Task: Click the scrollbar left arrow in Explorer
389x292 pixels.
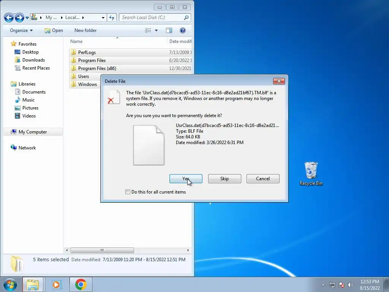Action: point(67,250)
